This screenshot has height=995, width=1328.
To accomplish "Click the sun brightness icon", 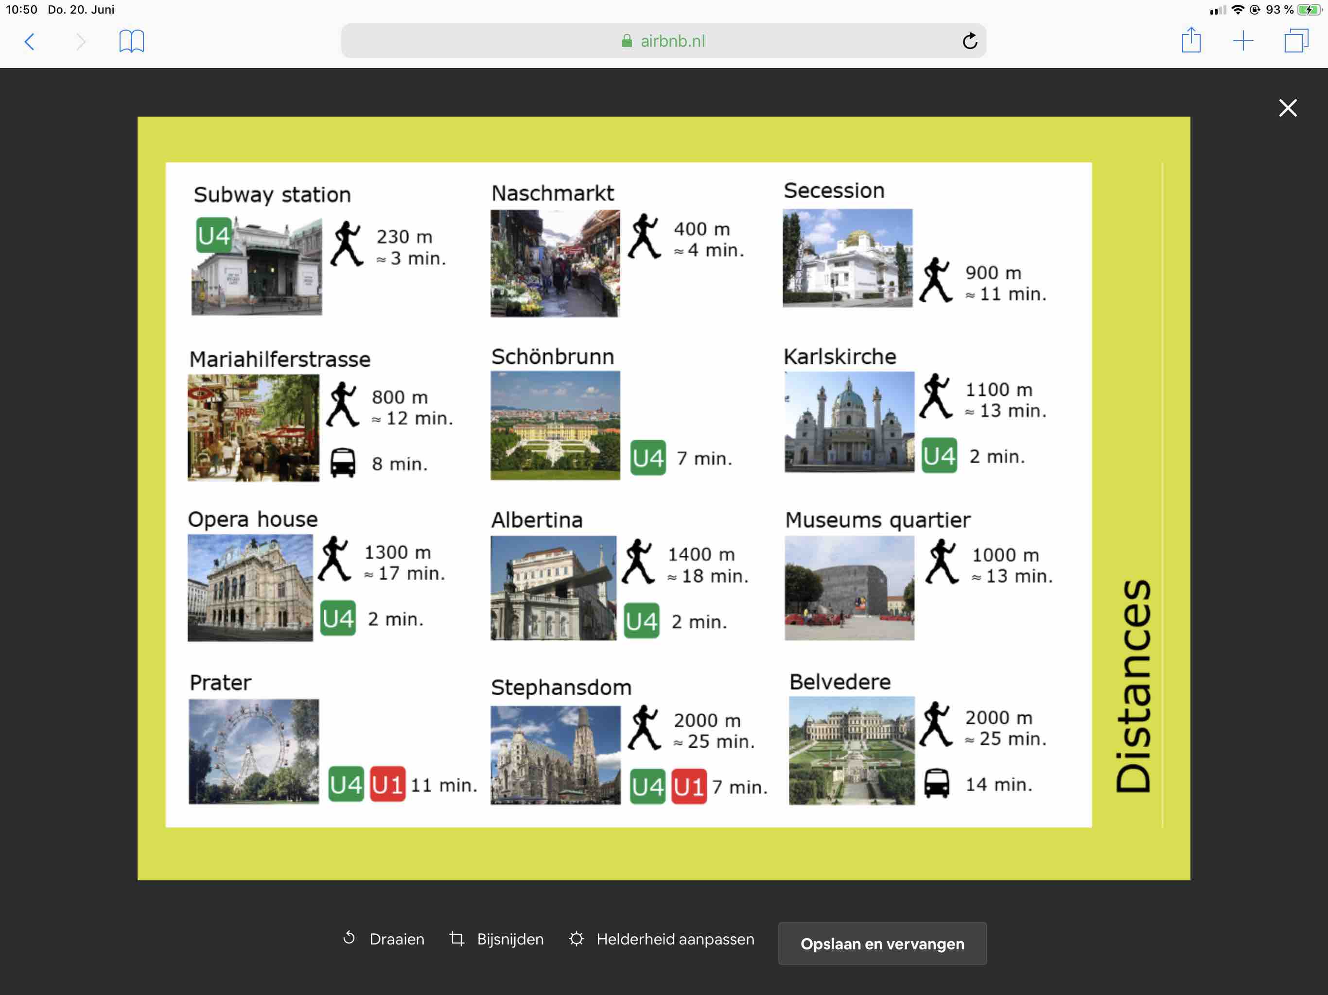I will (x=576, y=938).
